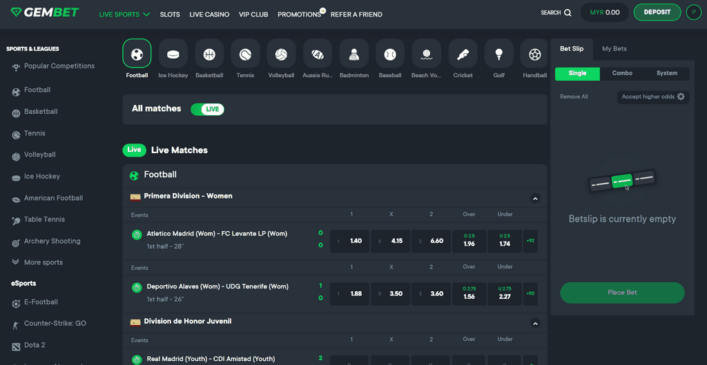This screenshot has height=365, width=707.
Task: Select the Ice Hockey puck icon
Action: point(173,54)
